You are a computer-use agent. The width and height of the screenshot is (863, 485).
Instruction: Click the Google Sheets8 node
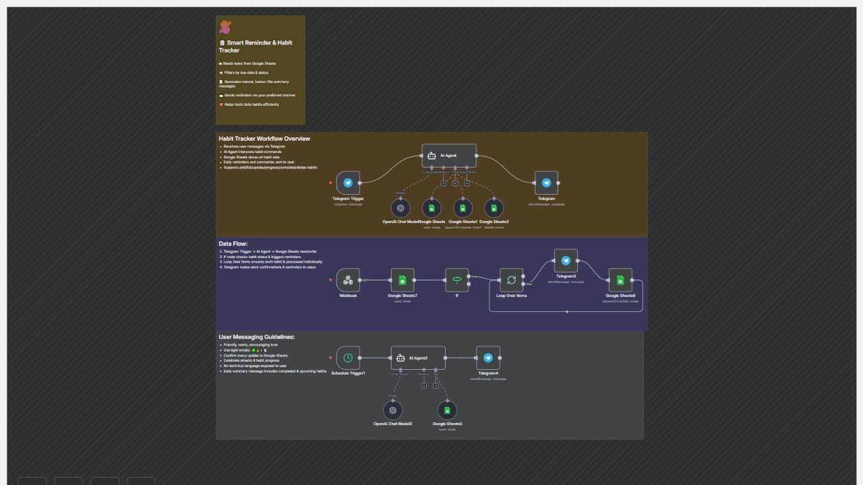(620, 280)
